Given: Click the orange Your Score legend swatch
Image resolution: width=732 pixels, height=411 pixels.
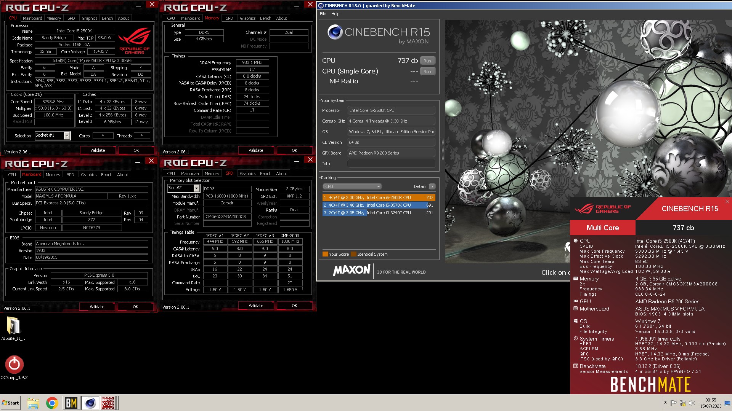Looking at the screenshot, I should pos(325,254).
